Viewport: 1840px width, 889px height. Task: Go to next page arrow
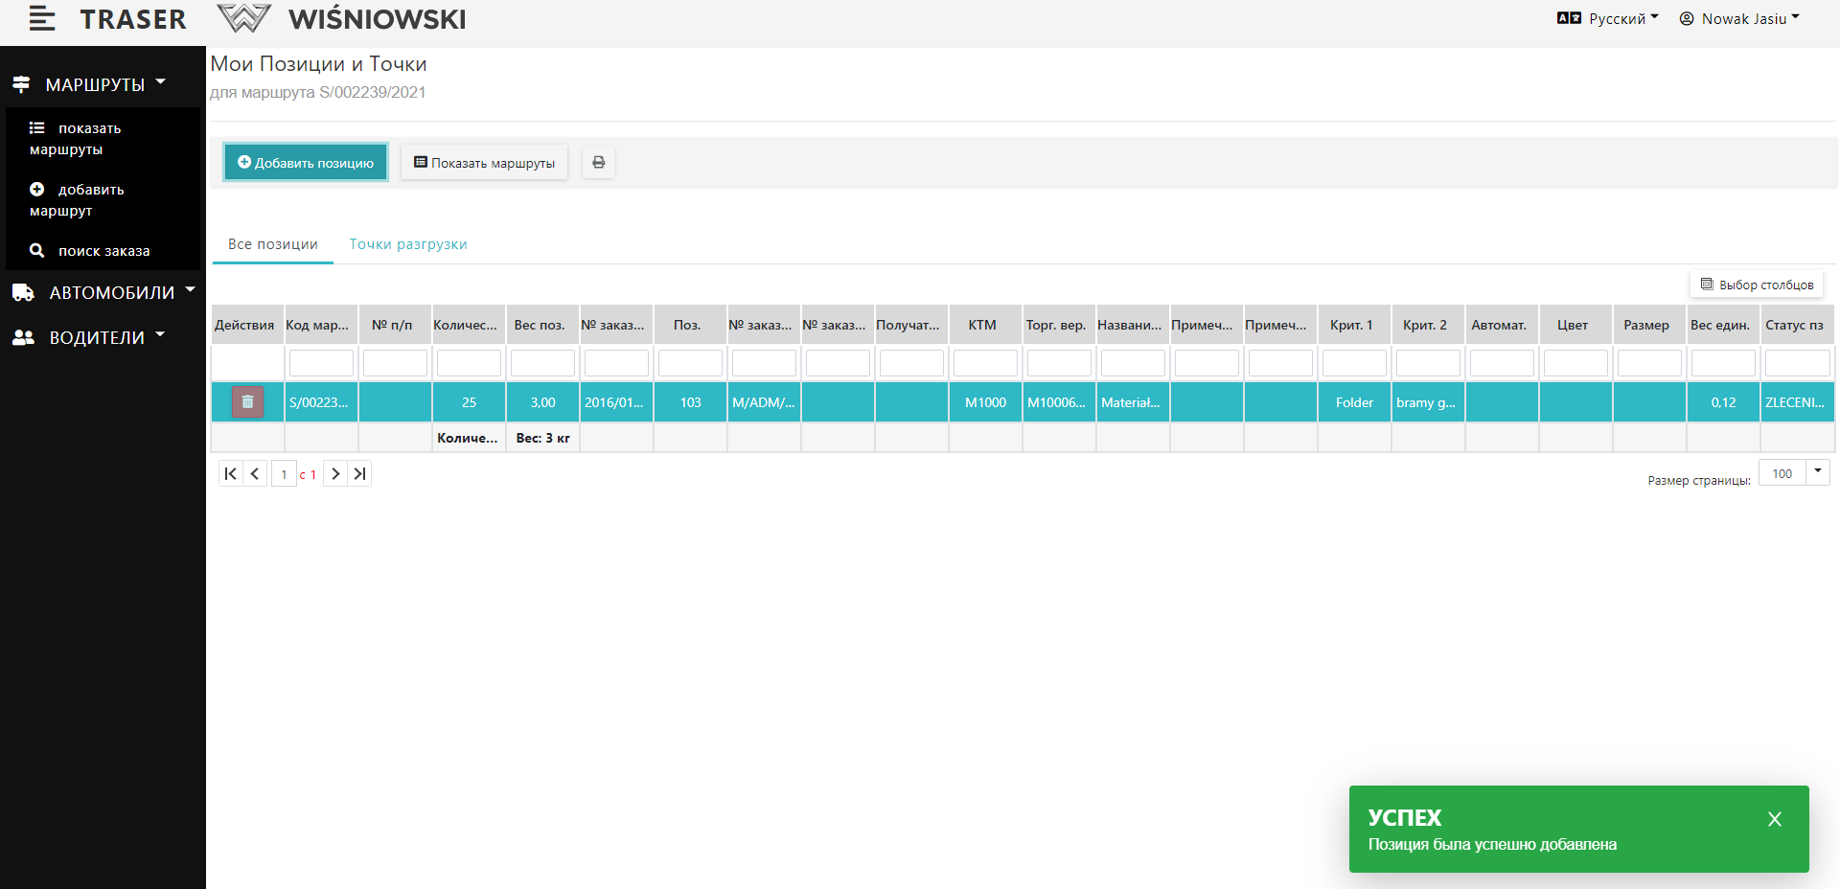click(x=335, y=474)
